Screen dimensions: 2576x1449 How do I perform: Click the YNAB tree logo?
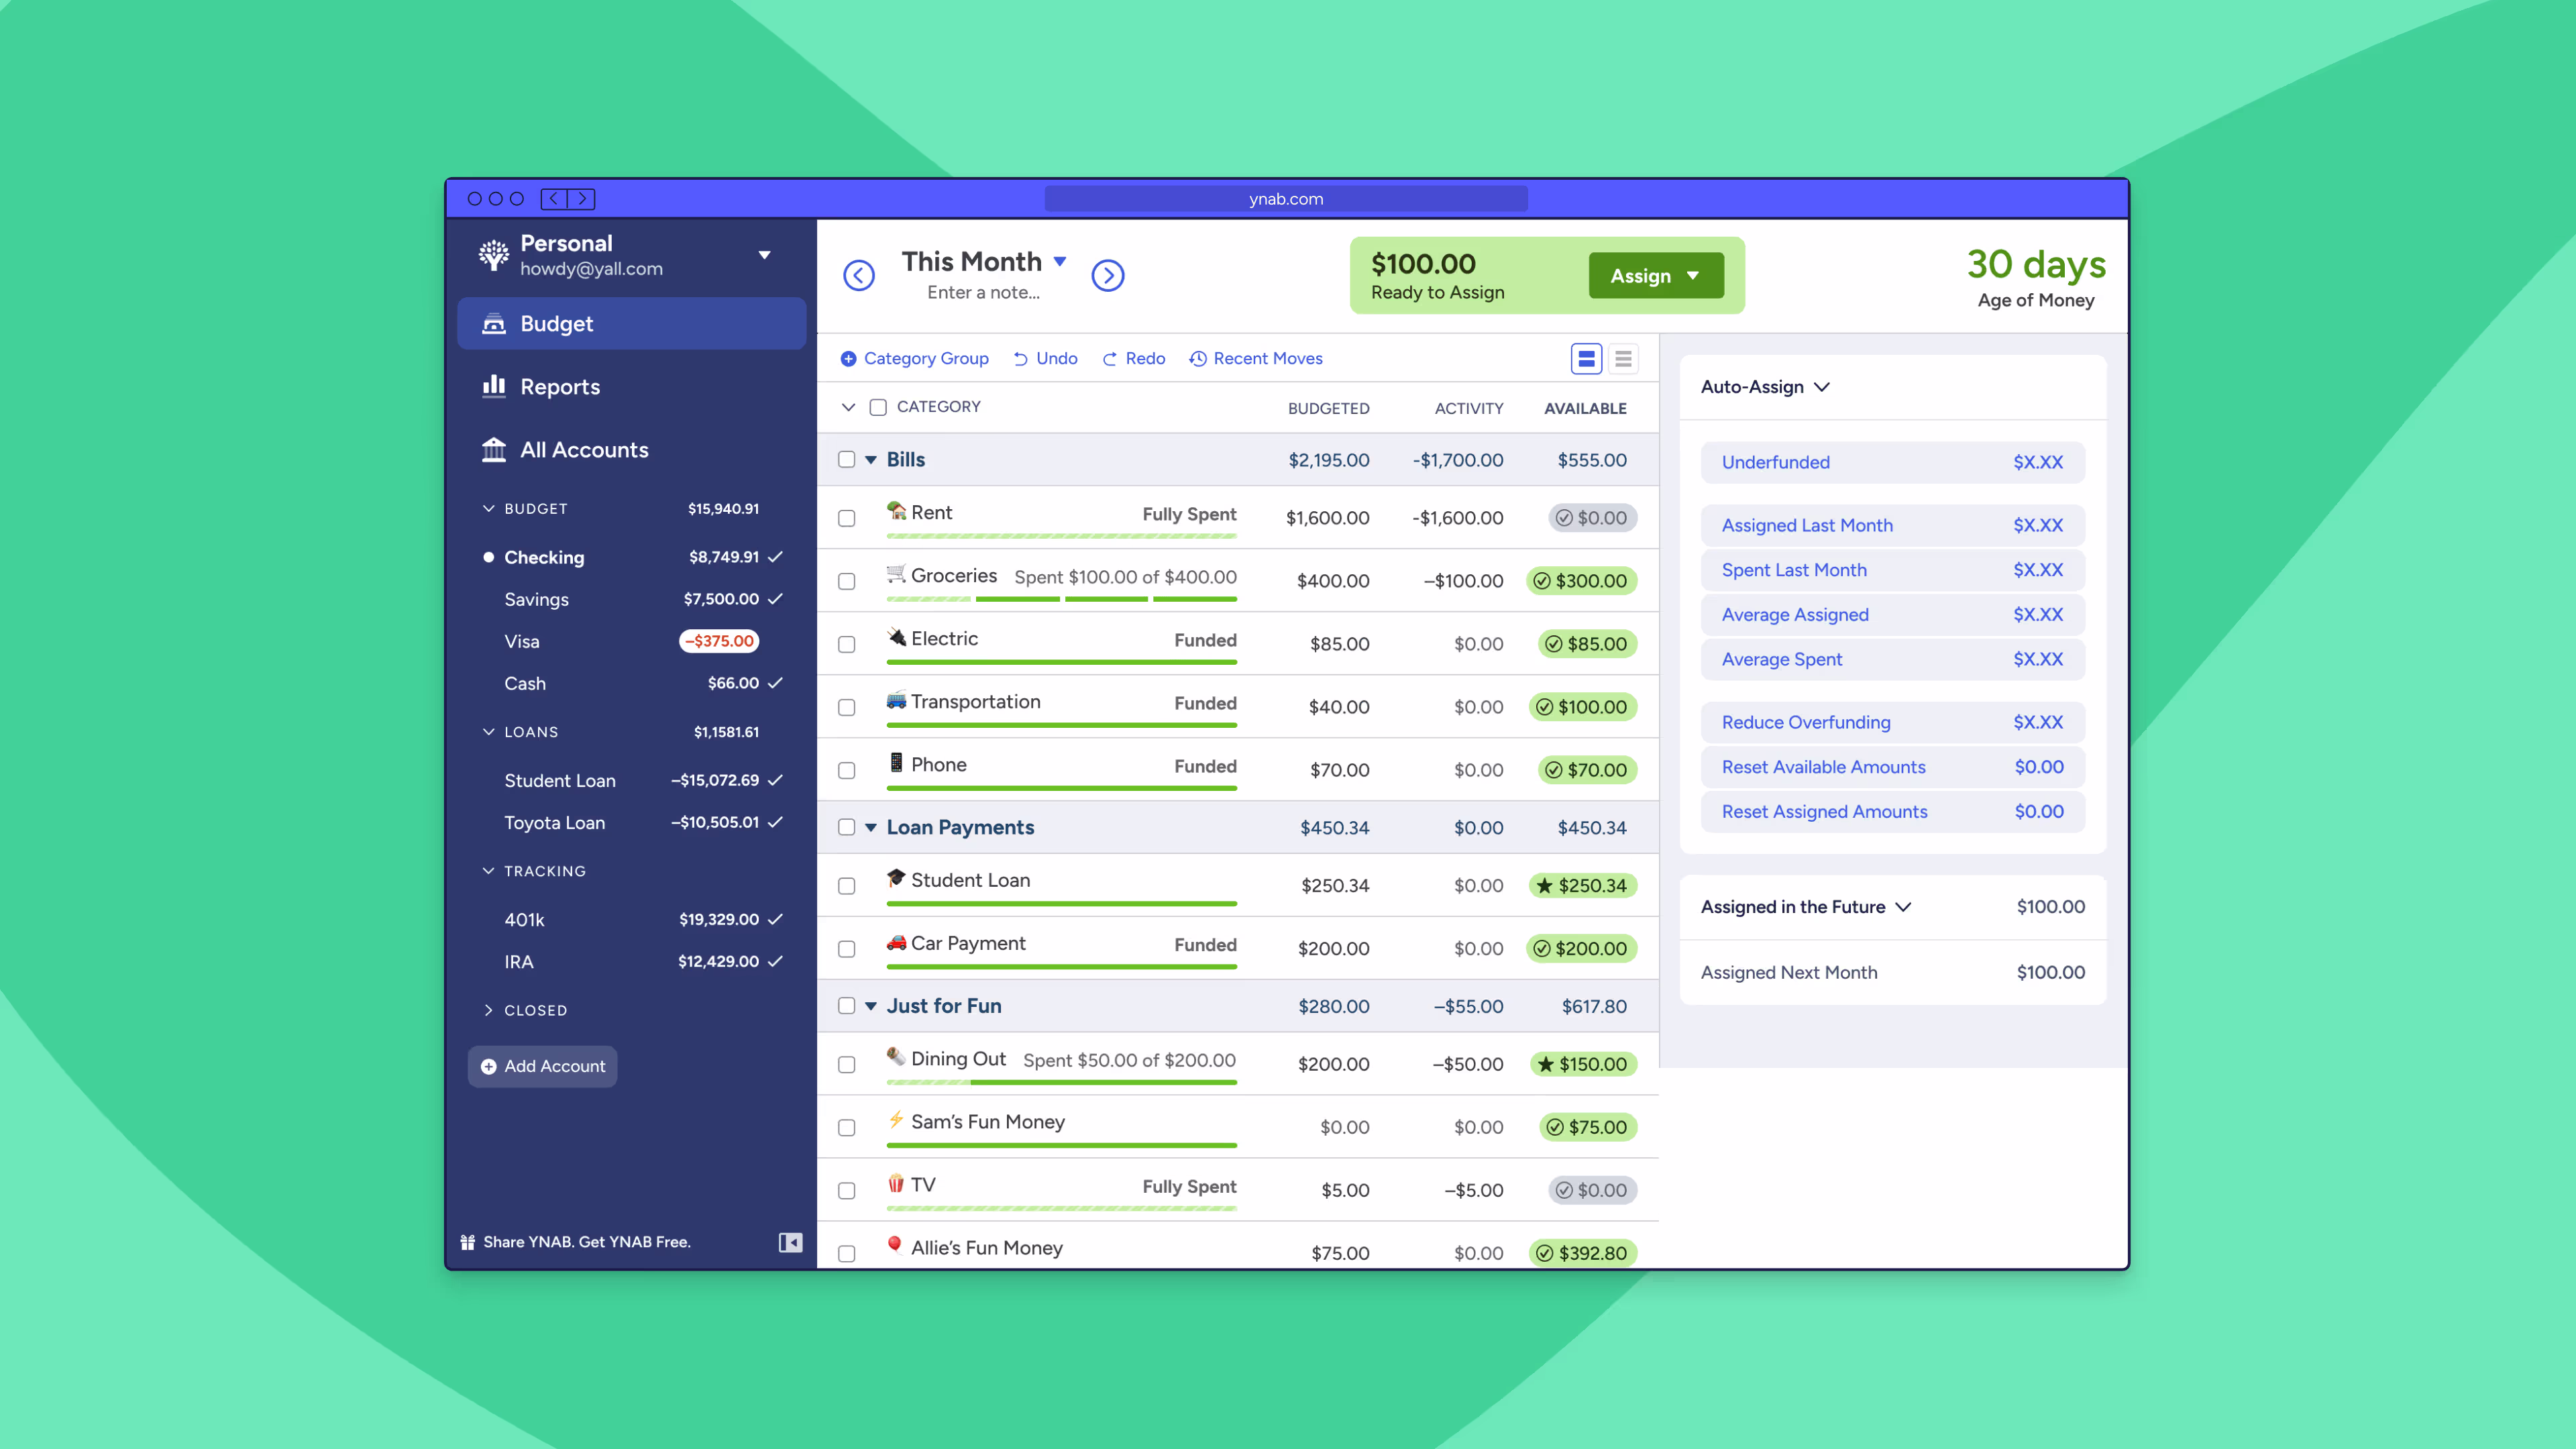tap(493, 255)
